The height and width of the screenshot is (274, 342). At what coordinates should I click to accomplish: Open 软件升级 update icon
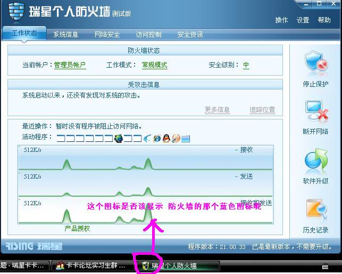pos(316,160)
